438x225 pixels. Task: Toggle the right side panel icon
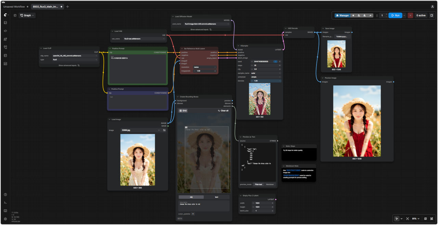click(431, 15)
